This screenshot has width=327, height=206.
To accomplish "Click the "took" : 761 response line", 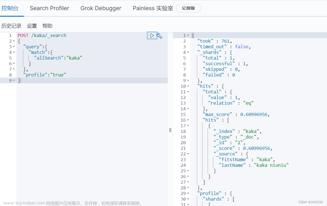I will [215, 41].
